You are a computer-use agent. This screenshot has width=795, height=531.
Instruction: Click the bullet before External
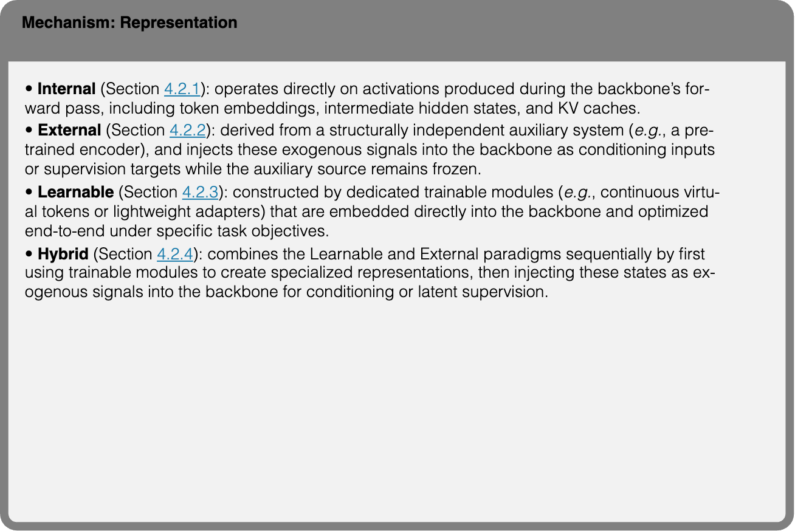coord(29,131)
